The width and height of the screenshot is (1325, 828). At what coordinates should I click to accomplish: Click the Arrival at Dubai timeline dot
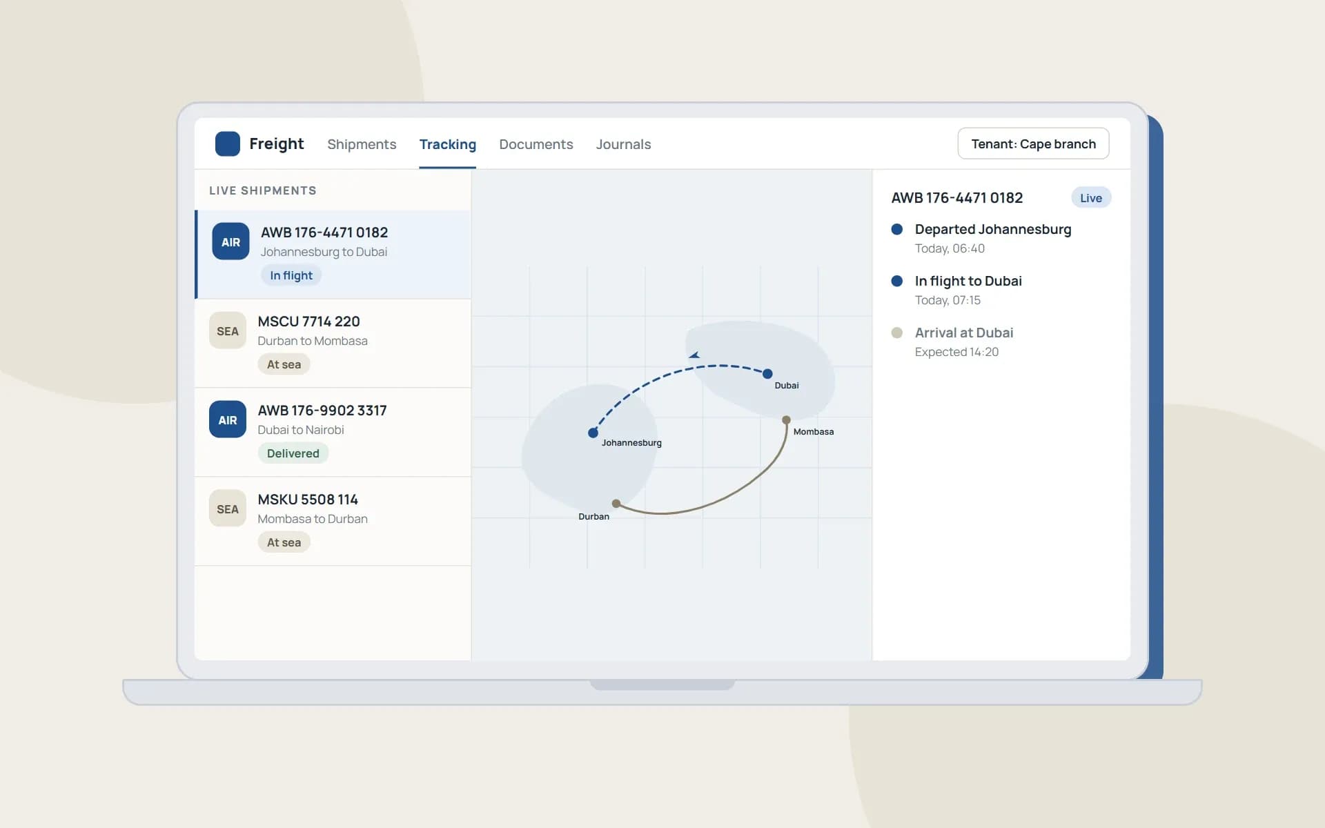897,333
